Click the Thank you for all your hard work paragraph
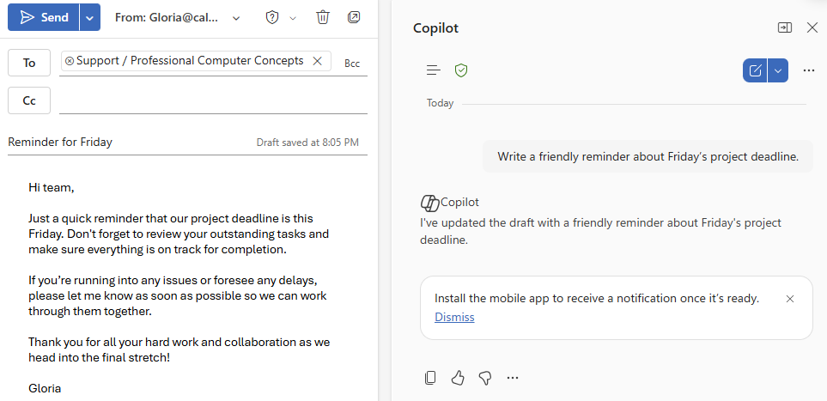The height and width of the screenshot is (401, 827). pos(179,349)
